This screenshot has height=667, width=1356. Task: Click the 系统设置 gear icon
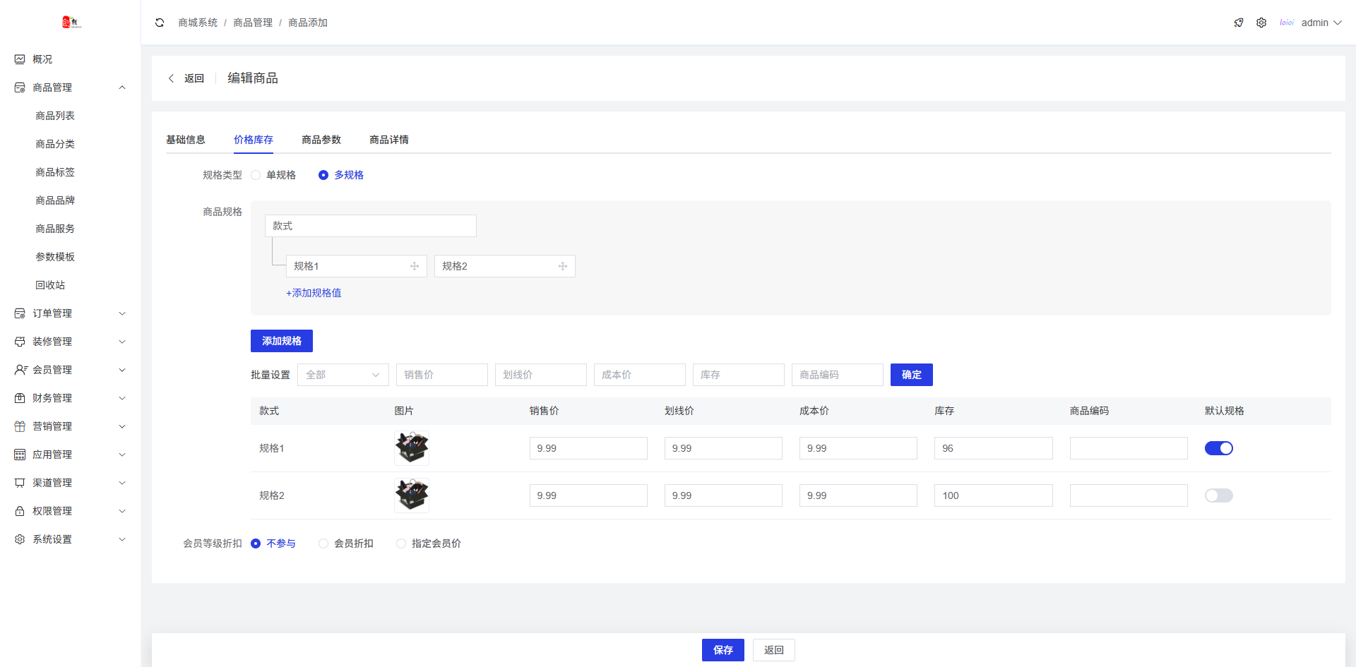pos(20,539)
